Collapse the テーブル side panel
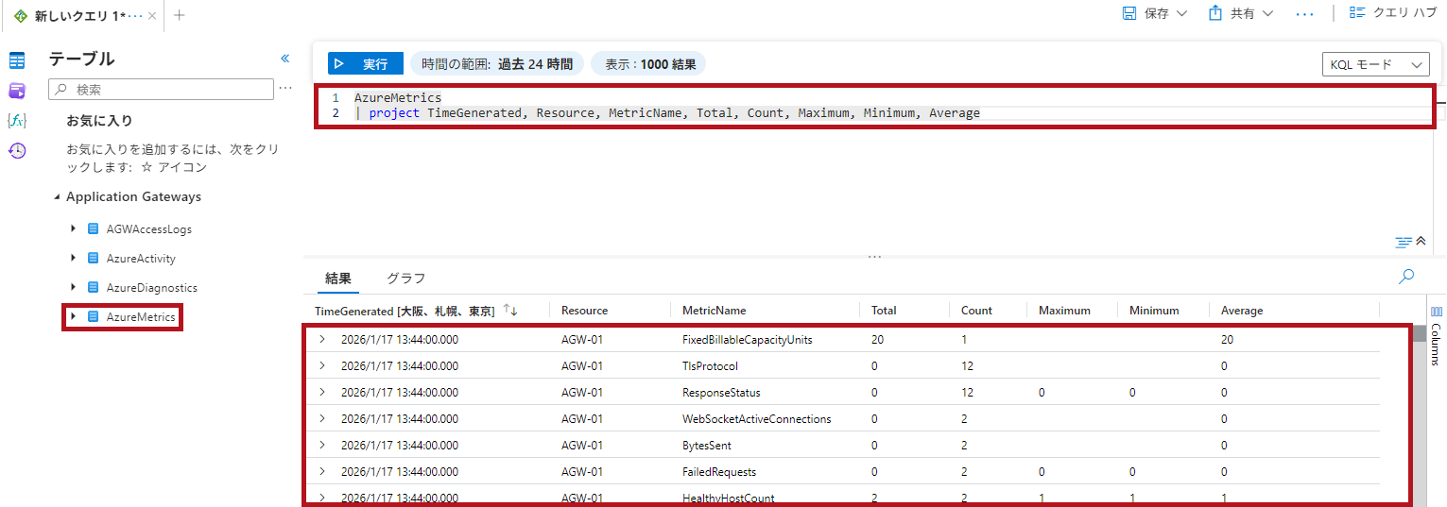Image resolution: width=1447 pixels, height=507 pixels. [x=285, y=59]
